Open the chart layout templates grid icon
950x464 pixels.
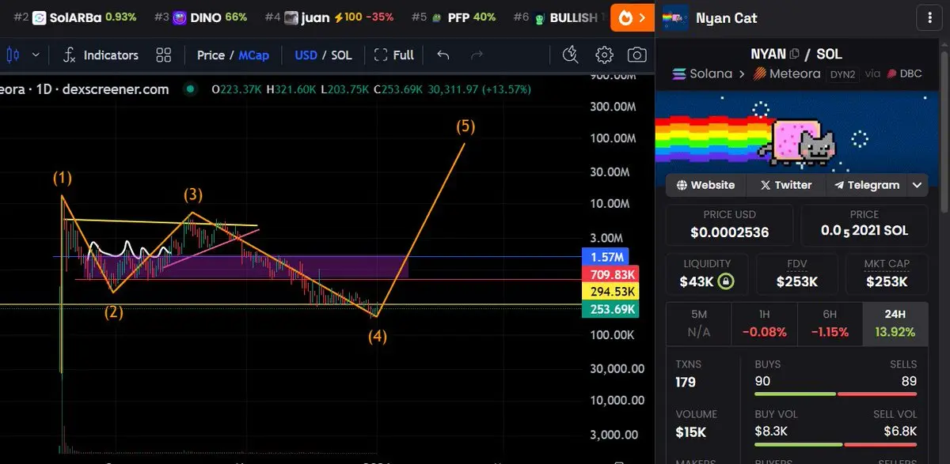coord(164,55)
